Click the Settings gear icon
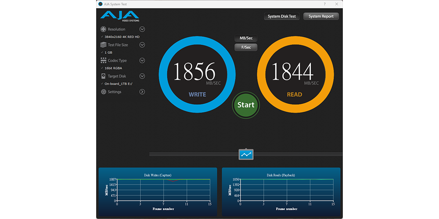Viewport: 439px width, 219px height. tap(104, 92)
